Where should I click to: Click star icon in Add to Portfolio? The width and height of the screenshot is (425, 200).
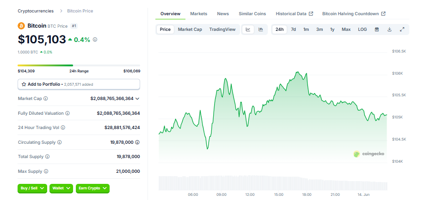click(x=24, y=84)
